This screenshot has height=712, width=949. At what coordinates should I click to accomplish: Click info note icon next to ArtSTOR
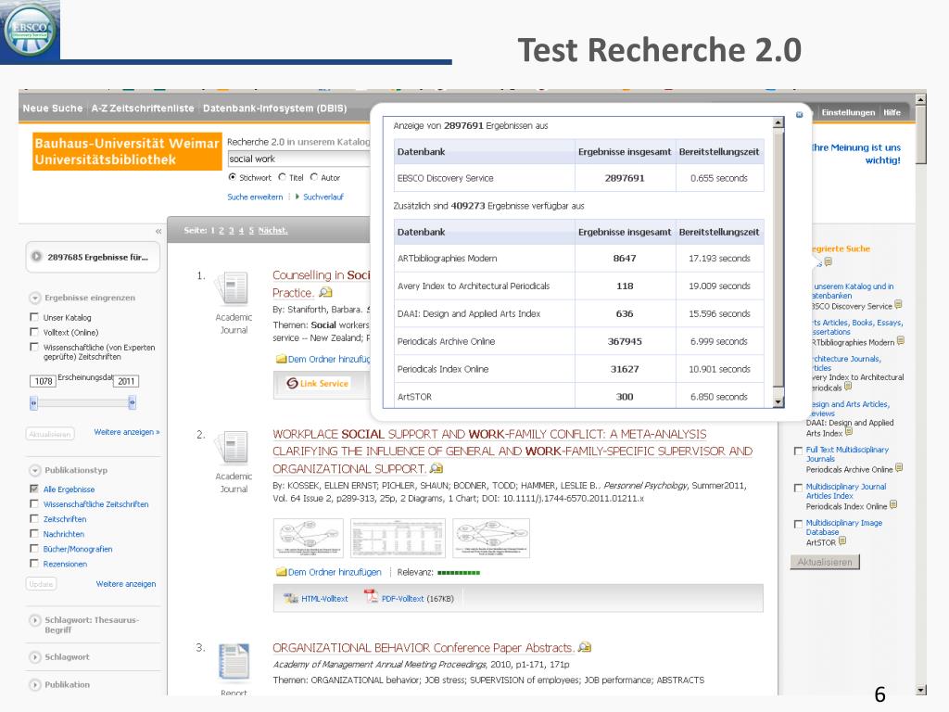point(842,541)
